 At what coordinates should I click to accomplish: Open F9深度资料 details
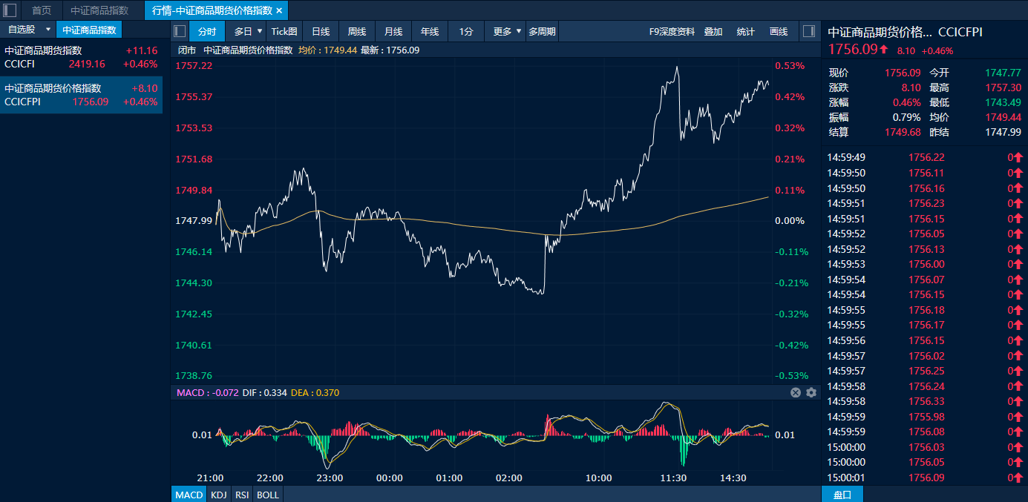pos(672,31)
